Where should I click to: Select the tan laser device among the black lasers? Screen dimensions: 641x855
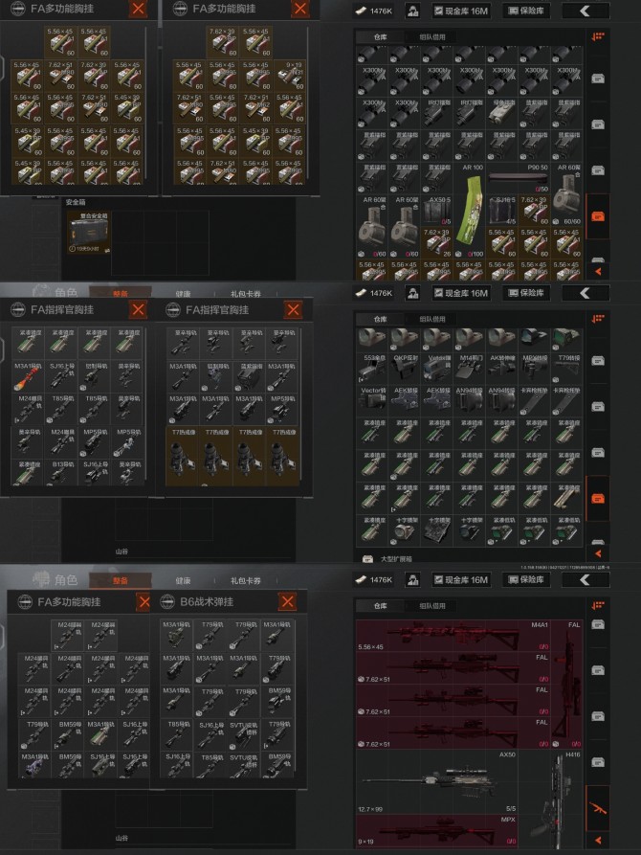click(502, 113)
